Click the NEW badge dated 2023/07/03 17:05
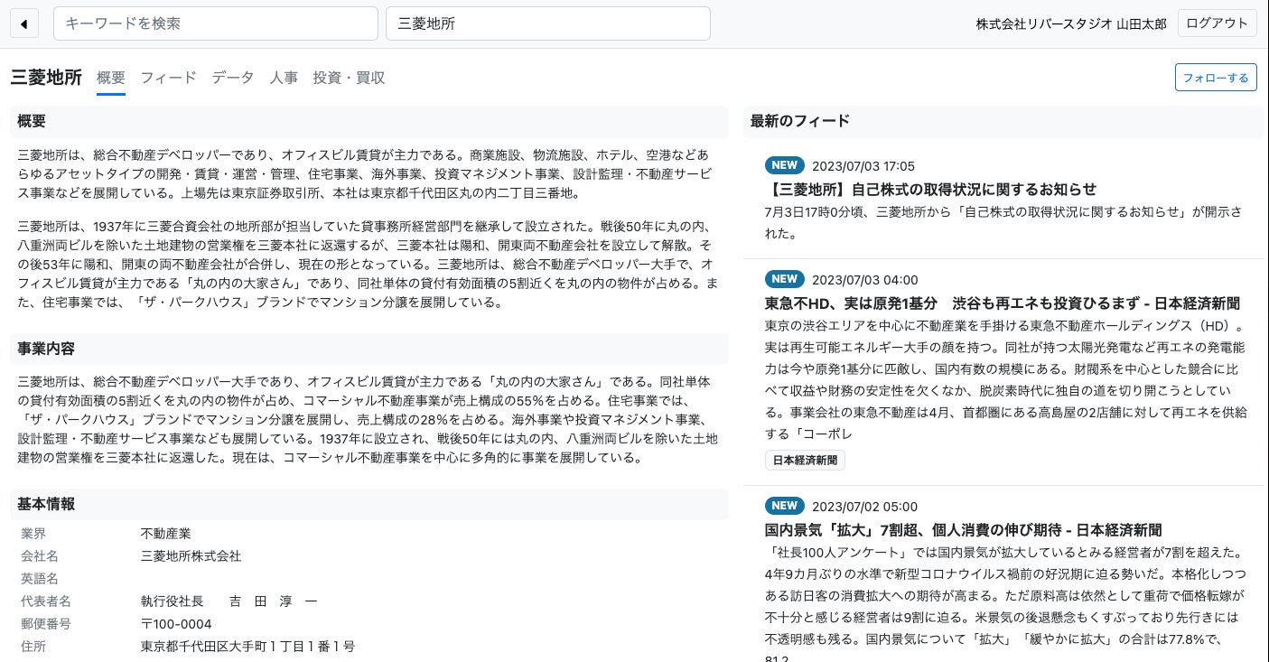The height and width of the screenshot is (662, 1269). tap(784, 165)
